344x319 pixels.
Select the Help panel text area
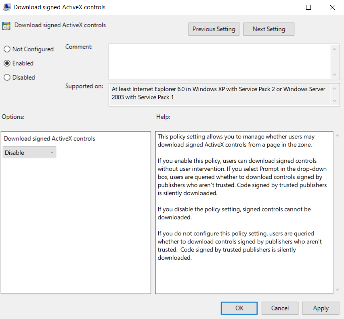coord(242,210)
